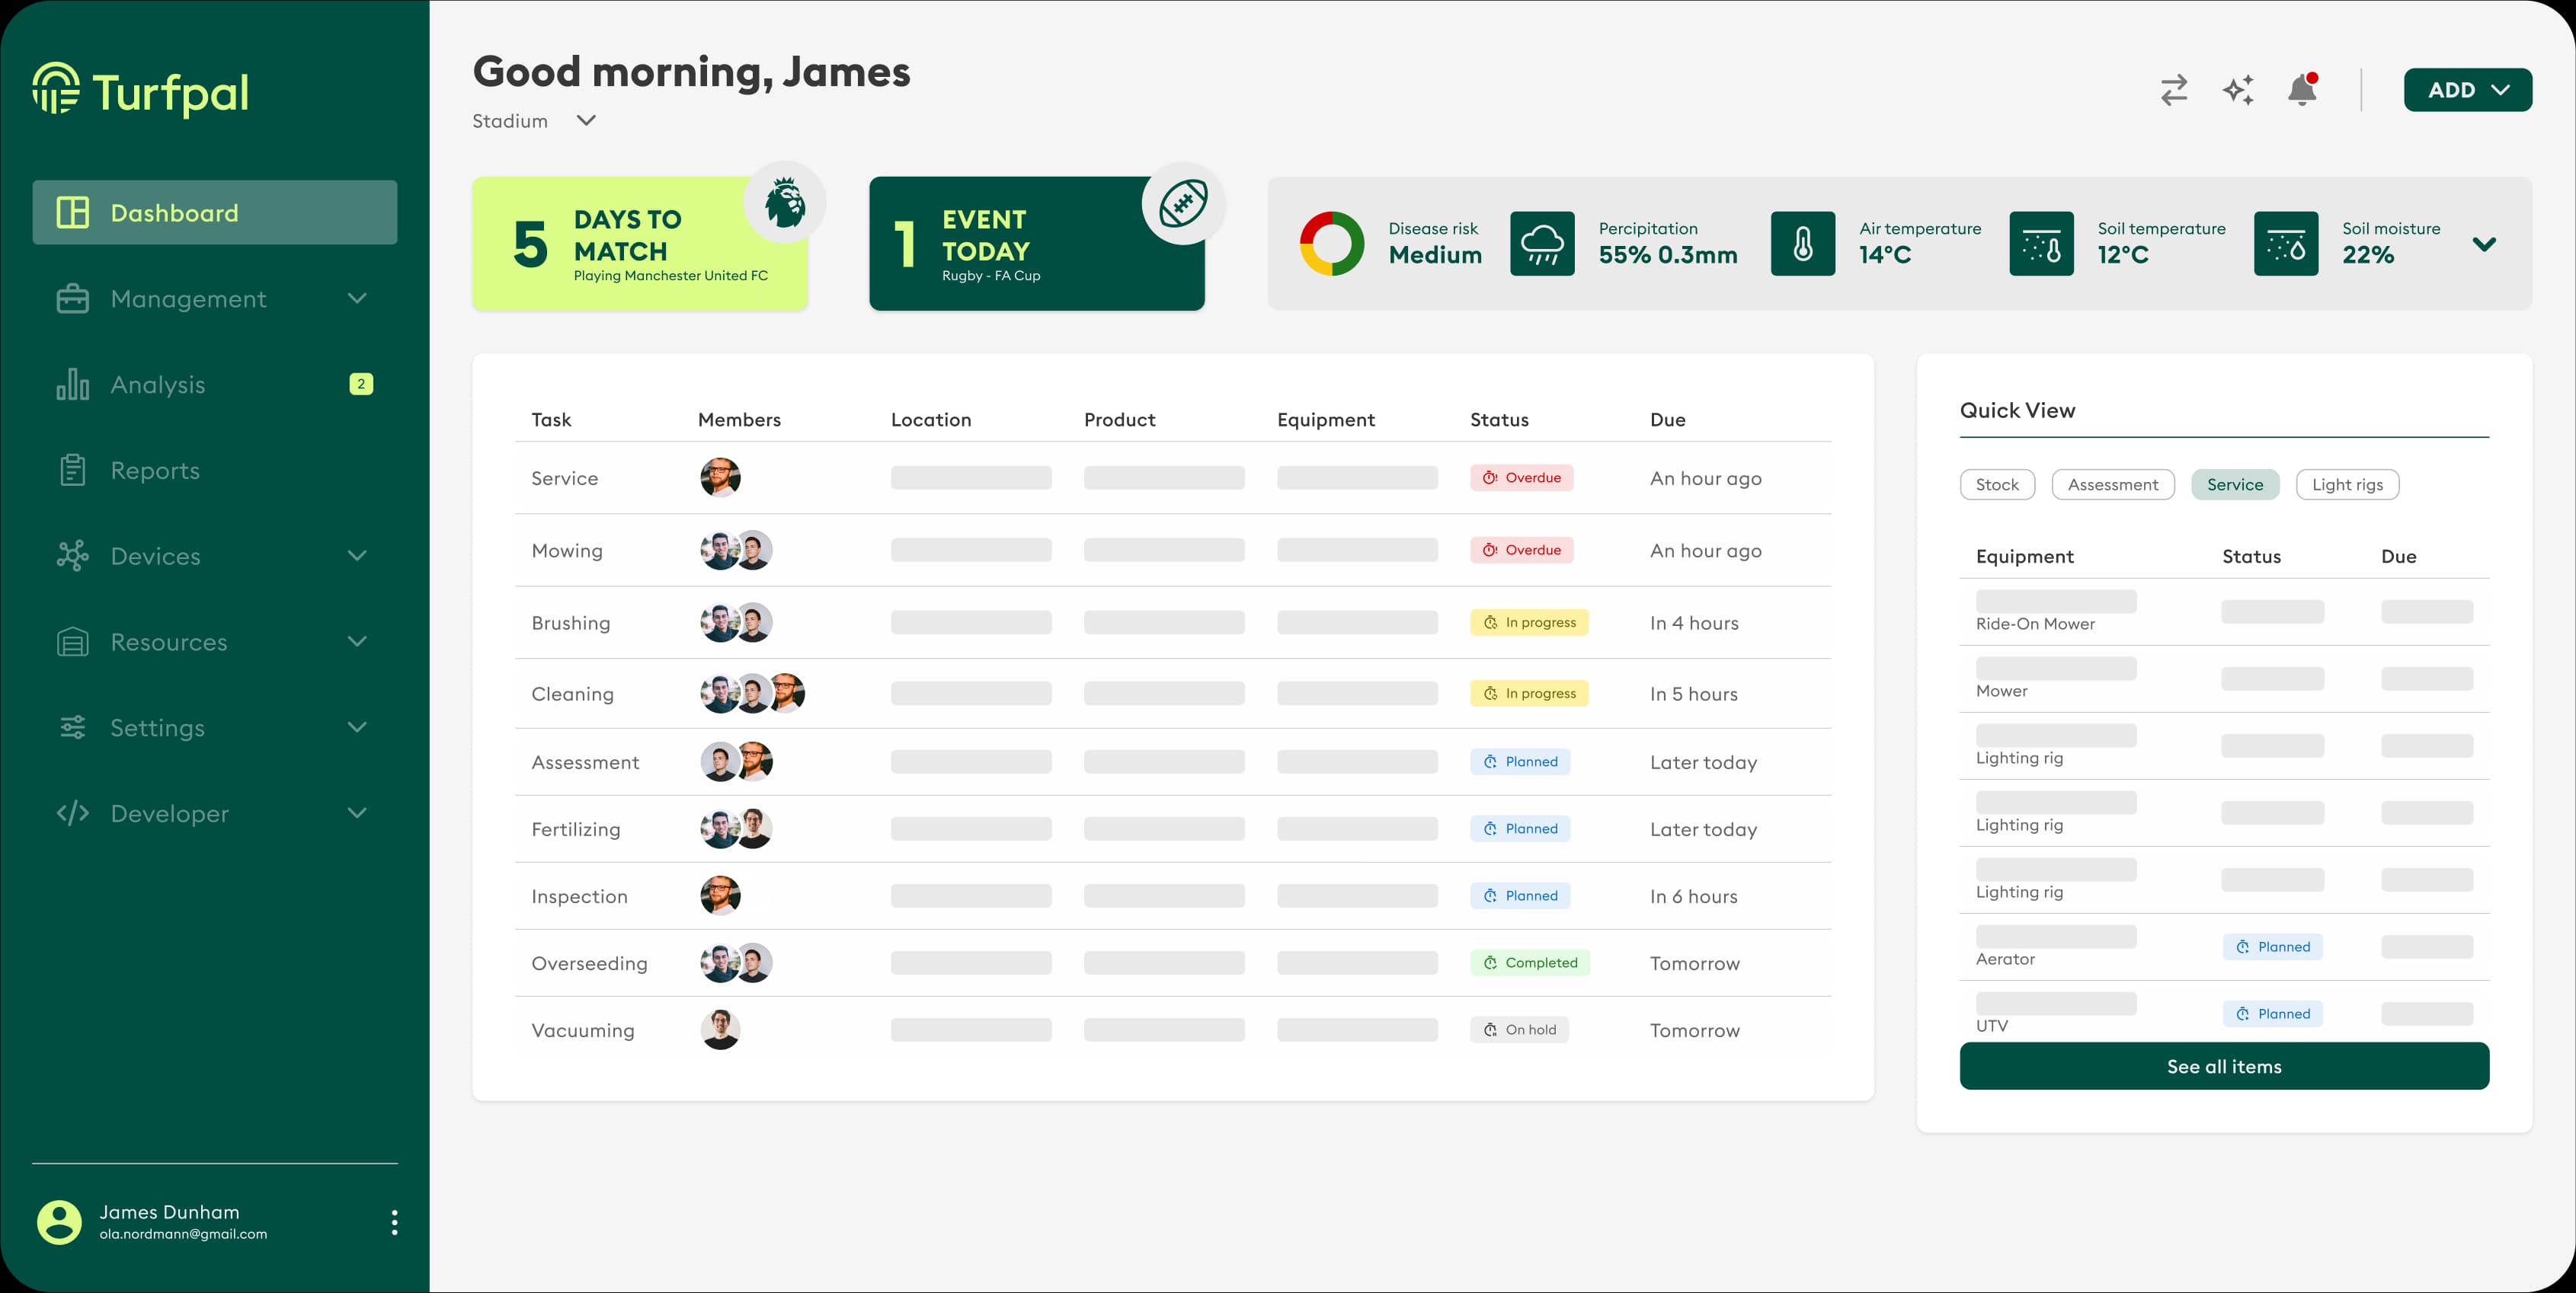Click UTV equipment in Quick View

[1991, 1025]
